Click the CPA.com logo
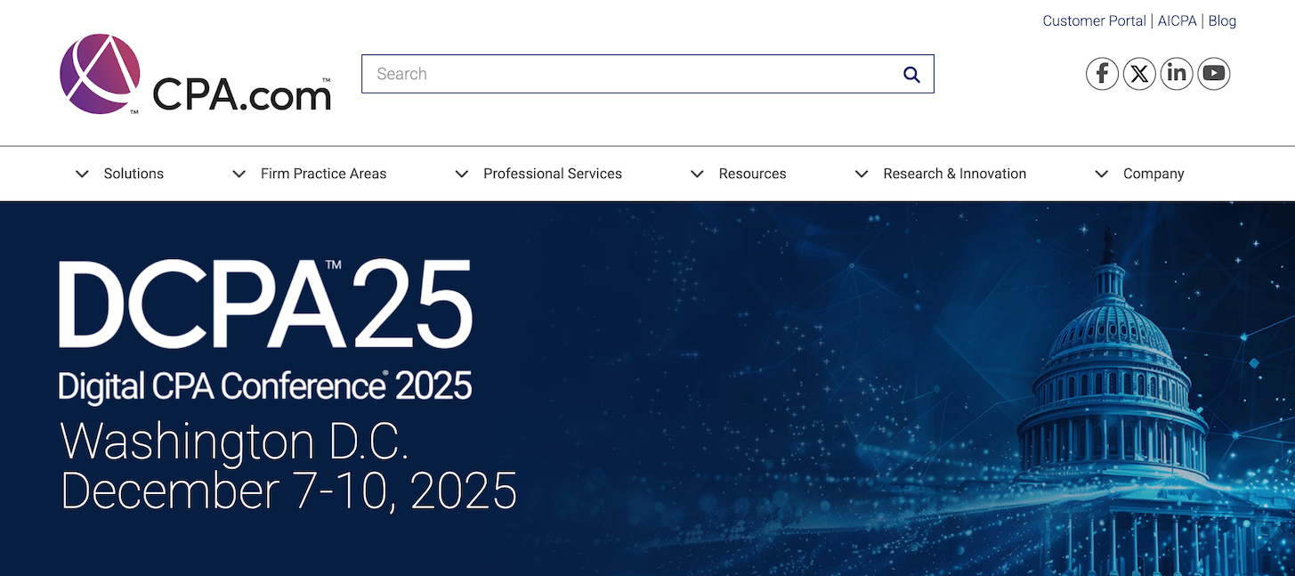 (x=195, y=75)
